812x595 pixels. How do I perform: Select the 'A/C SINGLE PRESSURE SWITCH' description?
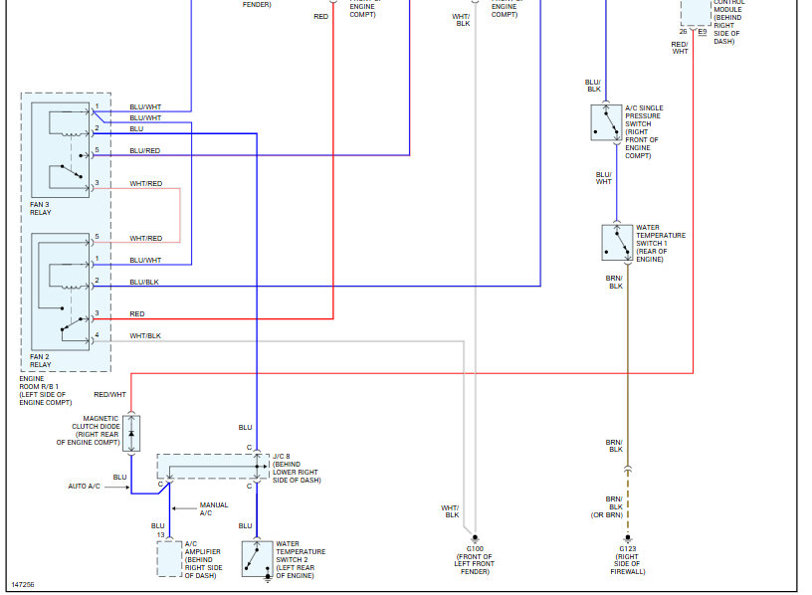coord(644,131)
